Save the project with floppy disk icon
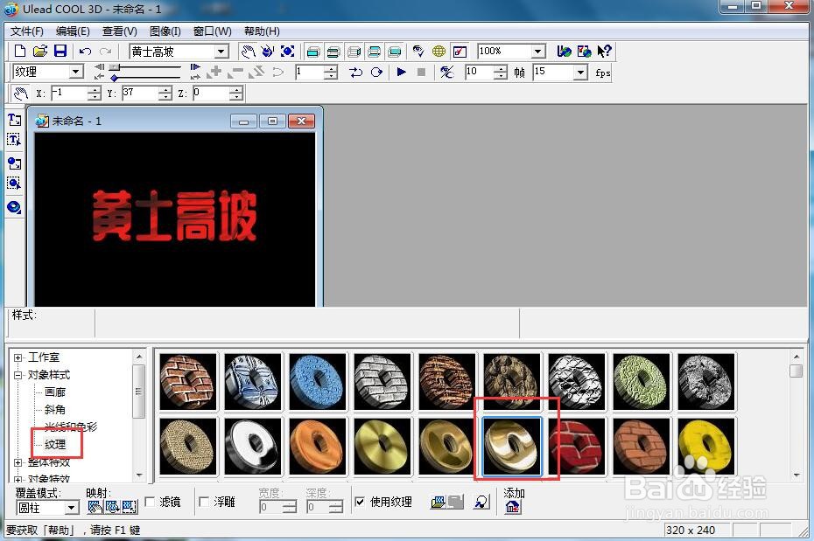The height and width of the screenshot is (541, 814). click(x=60, y=51)
